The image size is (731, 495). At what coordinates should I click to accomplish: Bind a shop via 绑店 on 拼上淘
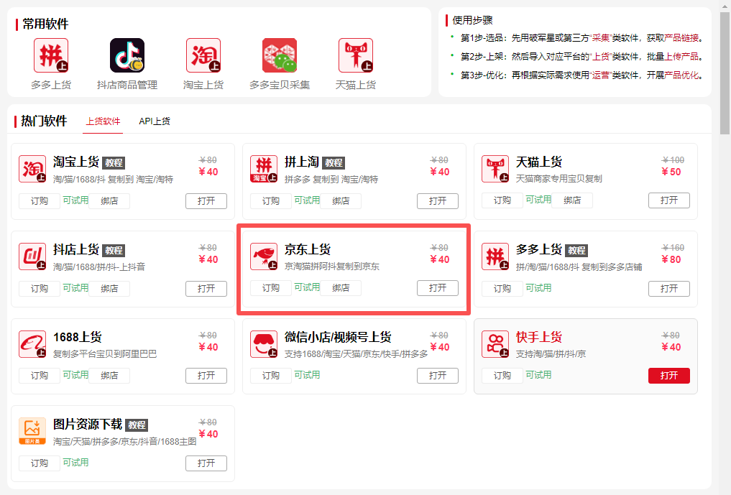(x=340, y=201)
